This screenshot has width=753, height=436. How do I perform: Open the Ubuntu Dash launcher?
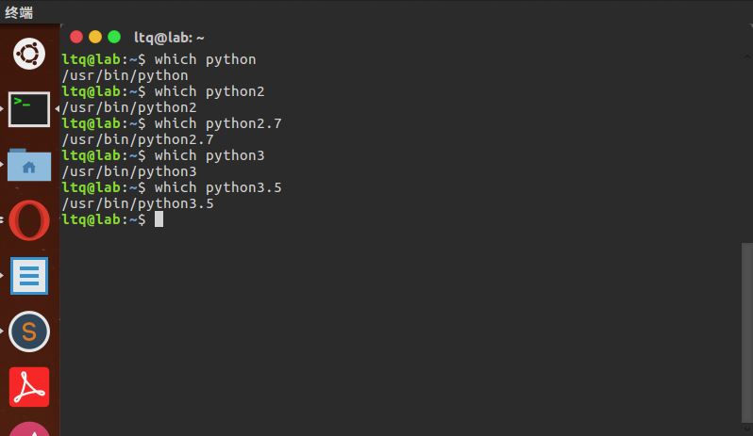[x=29, y=53]
